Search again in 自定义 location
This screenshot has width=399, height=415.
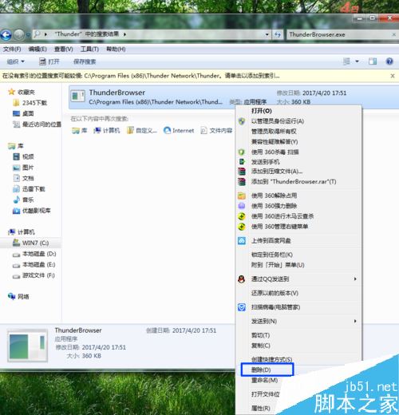(142, 130)
